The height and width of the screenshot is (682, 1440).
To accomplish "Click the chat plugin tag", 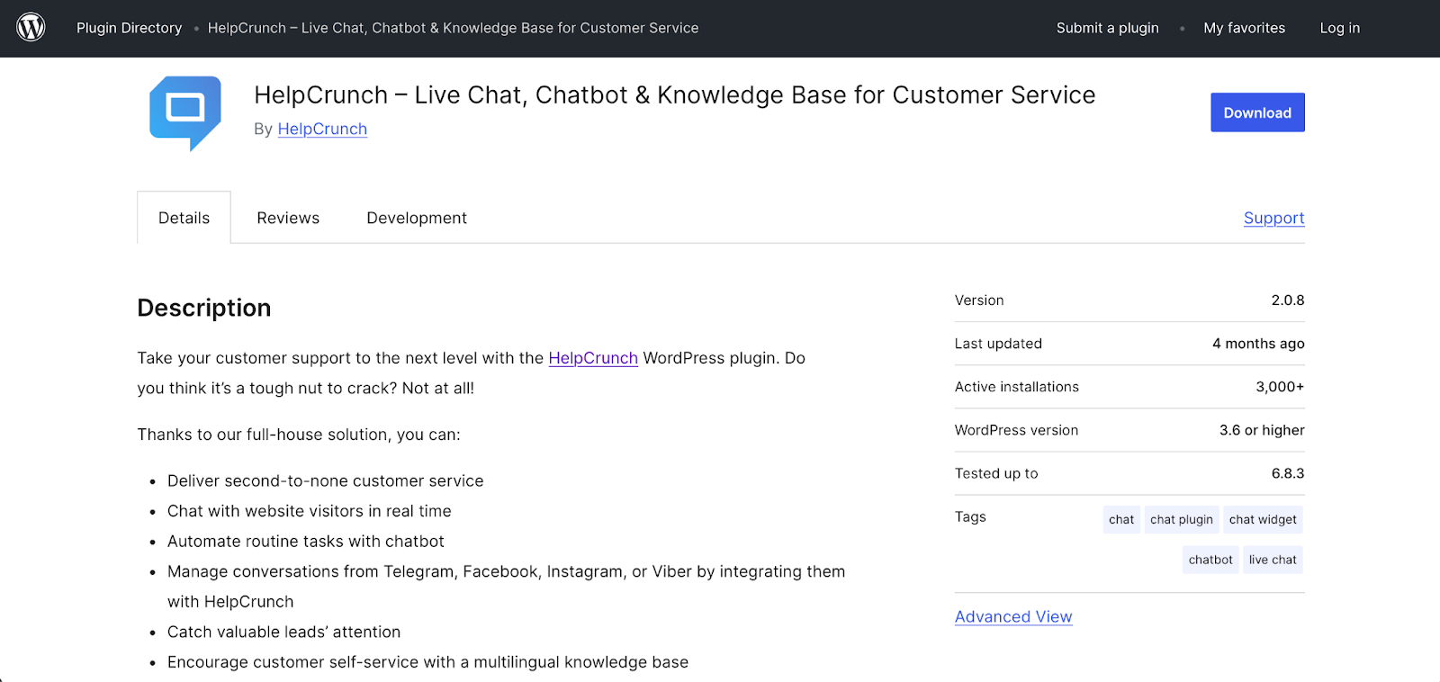I will [x=1182, y=519].
